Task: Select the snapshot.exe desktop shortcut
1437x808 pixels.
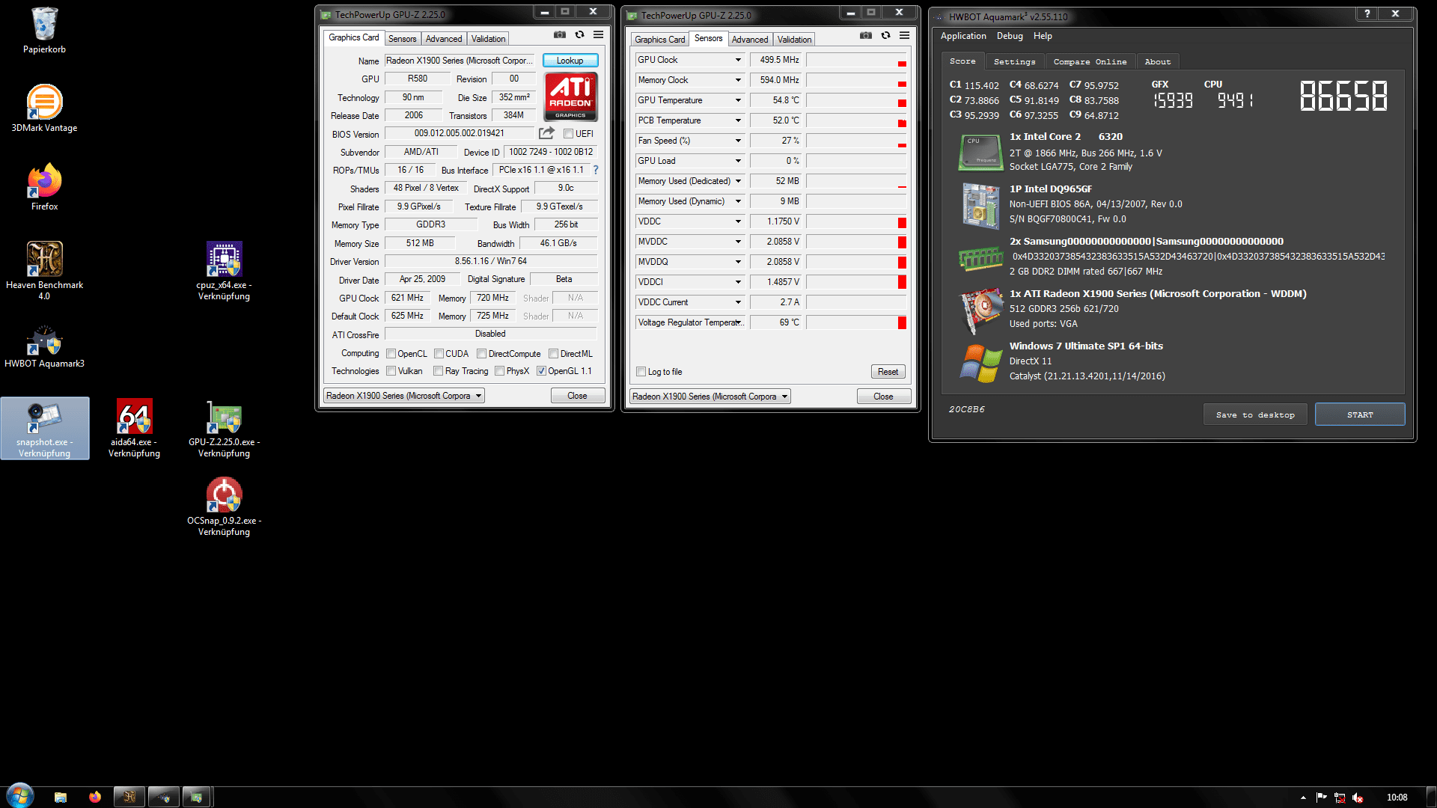Action: 44,429
